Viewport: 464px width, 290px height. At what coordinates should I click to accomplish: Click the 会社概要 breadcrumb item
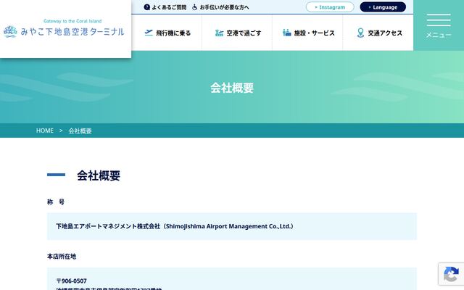(80, 130)
